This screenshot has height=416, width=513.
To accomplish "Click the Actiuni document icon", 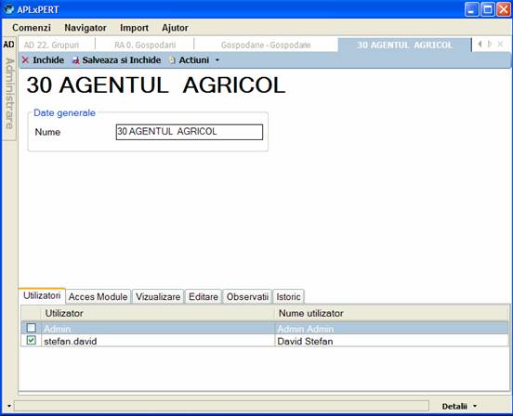I will pos(172,60).
